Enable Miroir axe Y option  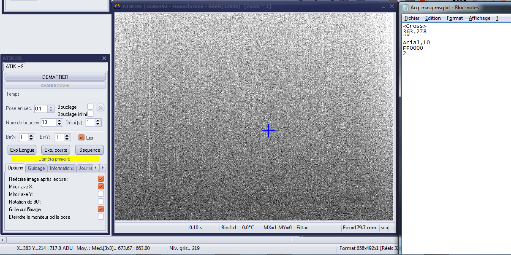[101, 194]
